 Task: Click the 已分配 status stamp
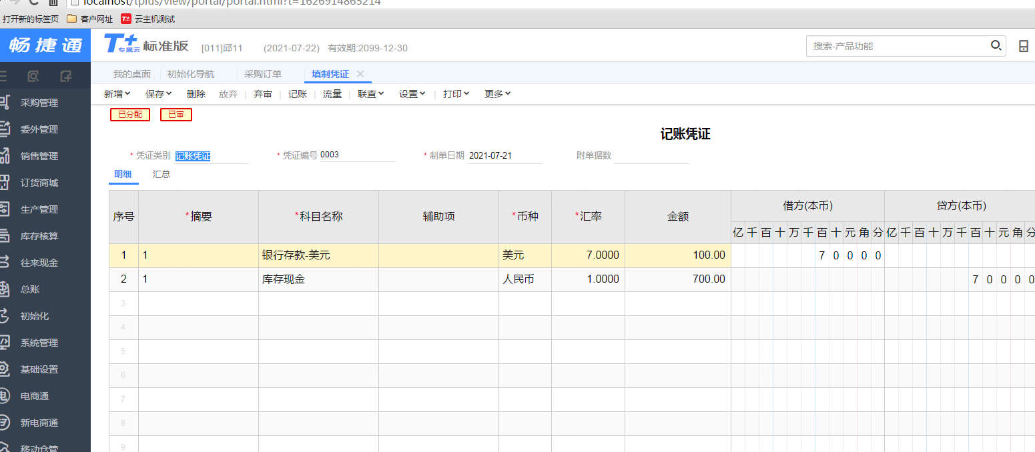tap(130, 115)
